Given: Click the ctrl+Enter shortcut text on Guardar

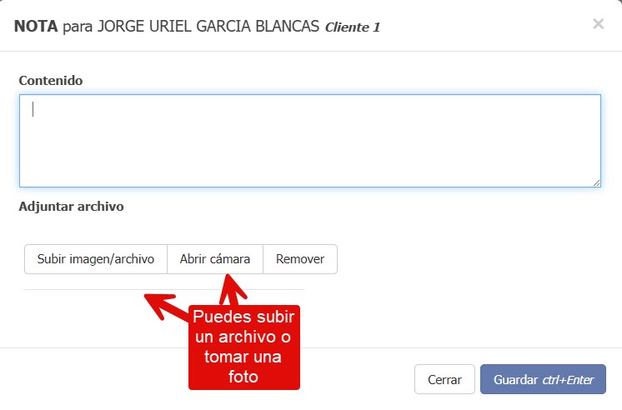Looking at the screenshot, I should tap(567, 379).
